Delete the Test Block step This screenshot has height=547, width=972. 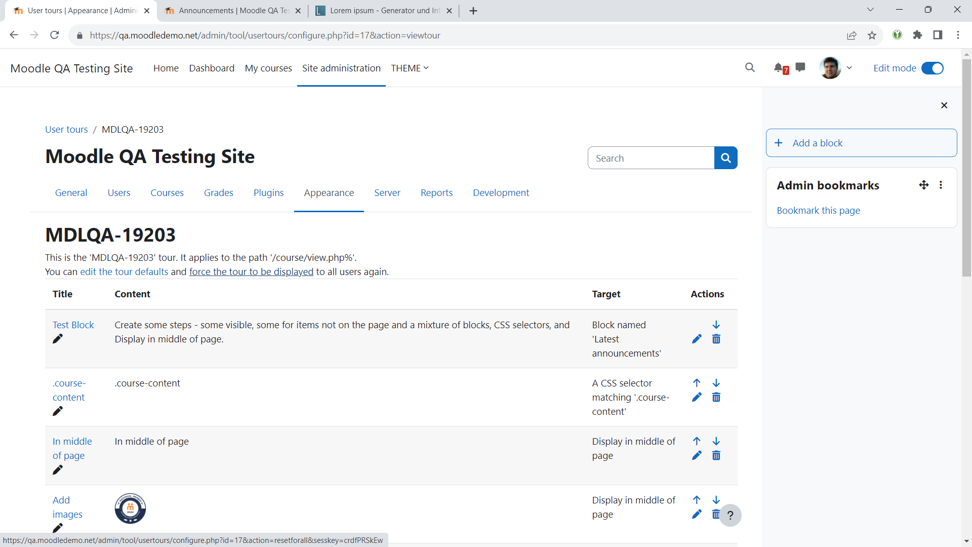(716, 339)
